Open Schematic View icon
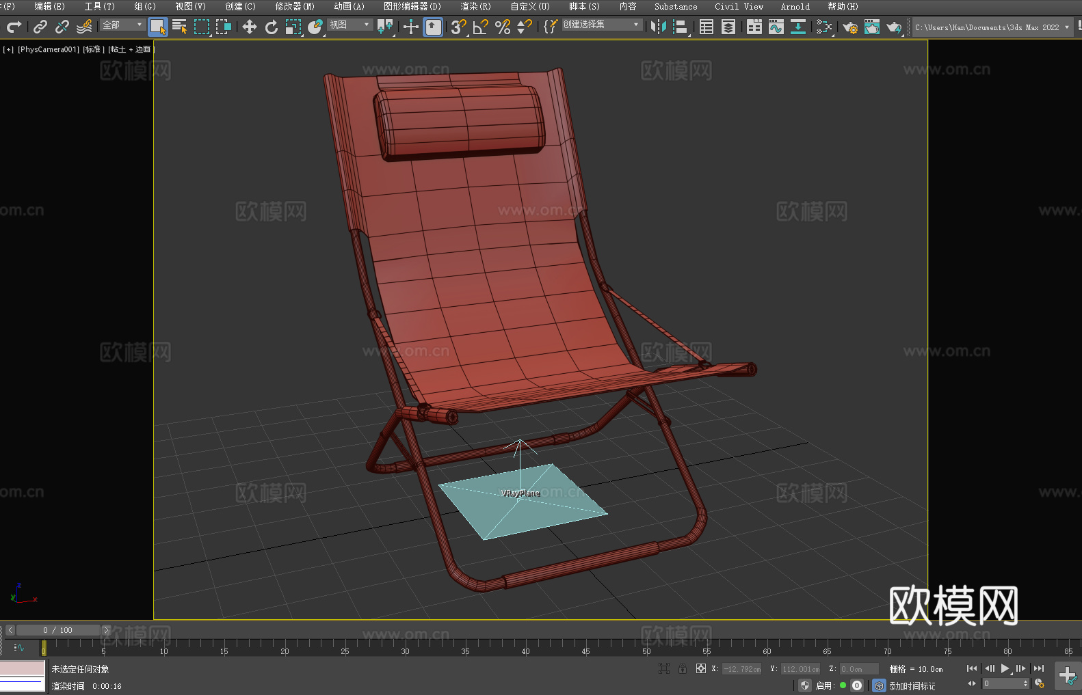The image size is (1082, 695). 824,27
